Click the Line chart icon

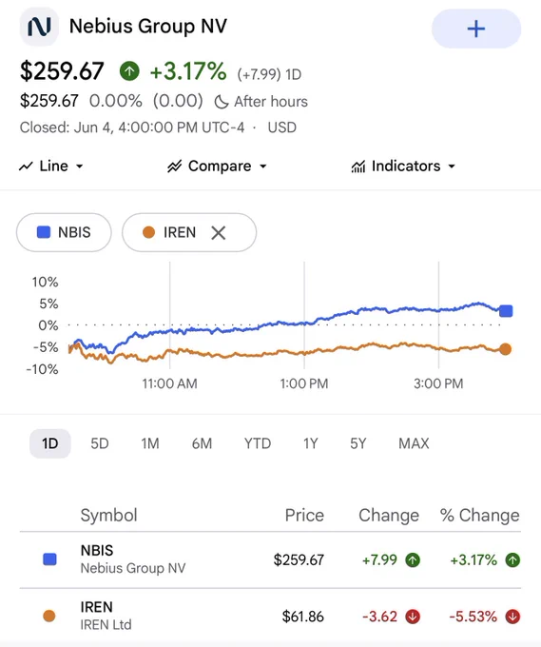pyautogui.click(x=26, y=167)
